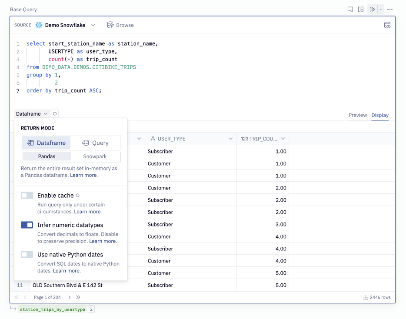
Task: Click SQL line 7 order by clause
Action: pos(64,91)
